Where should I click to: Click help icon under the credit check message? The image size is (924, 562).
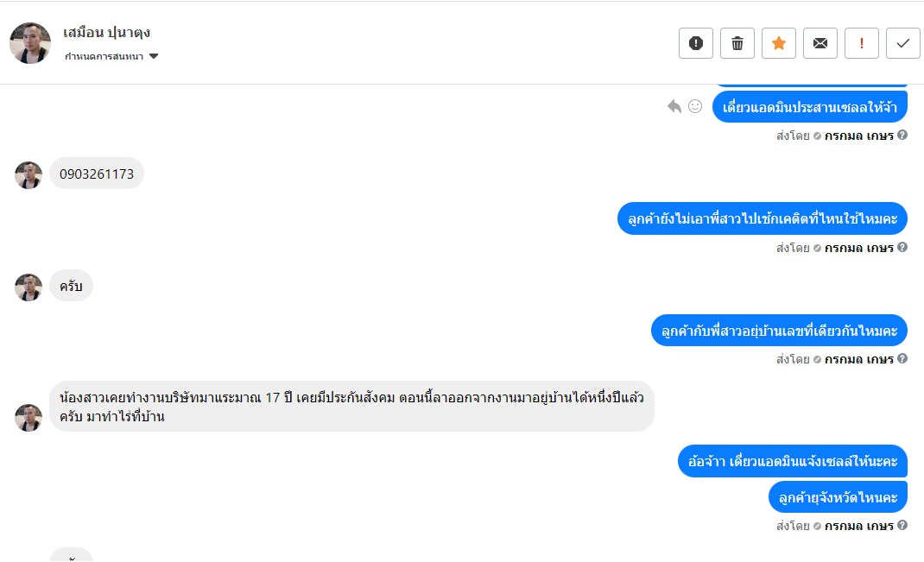click(902, 248)
